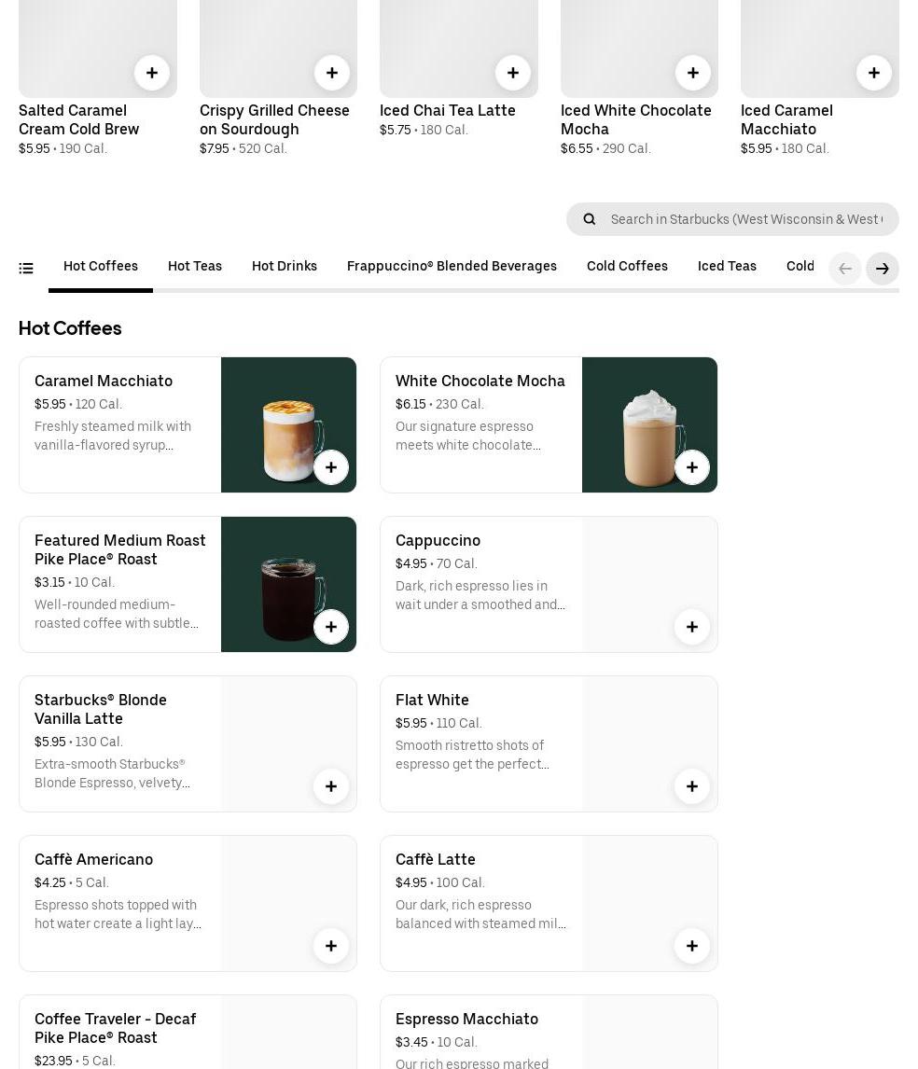This screenshot has height=1069, width=918.
Task: Add Flat White with plus icon
Action: 692,786
